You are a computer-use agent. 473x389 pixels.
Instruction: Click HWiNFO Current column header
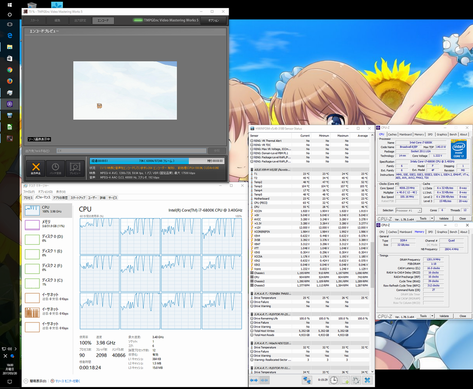click(302, 136)
